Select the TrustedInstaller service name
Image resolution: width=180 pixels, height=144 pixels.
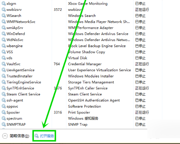pos(19,76)
